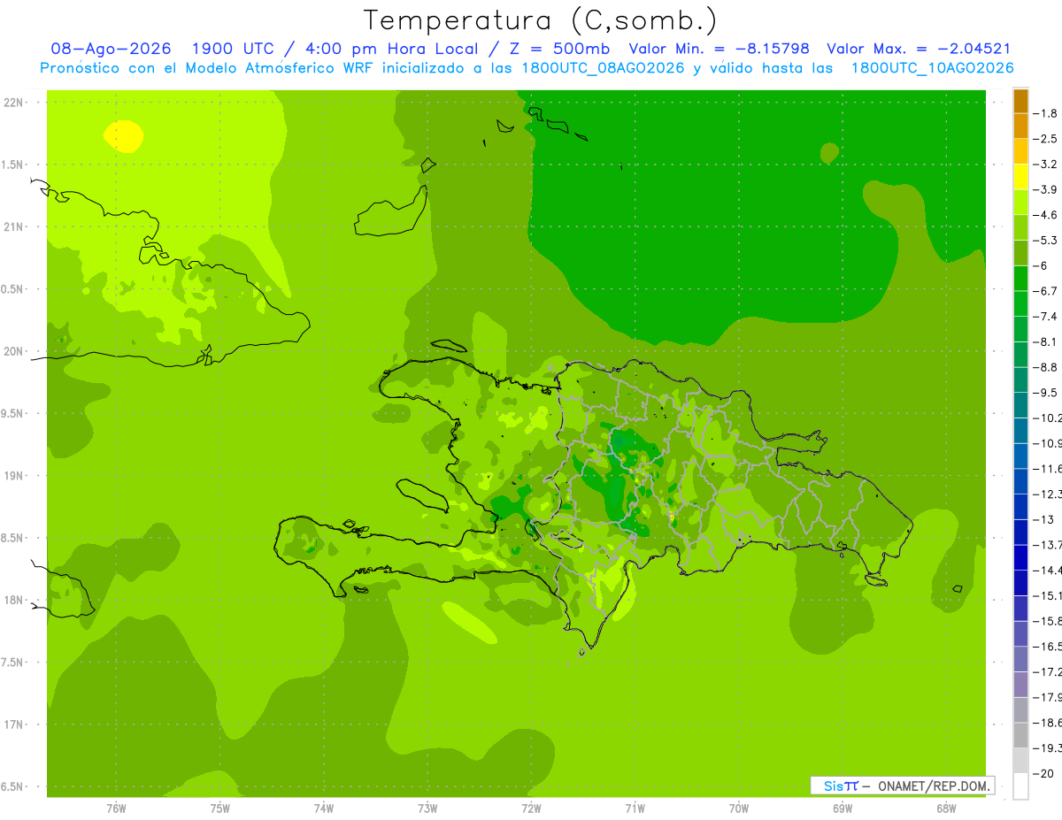The width and height of the screenshot is (1062, 820).
Task: Pick the white swatch below -20
Action: [x=1021, y=786]
